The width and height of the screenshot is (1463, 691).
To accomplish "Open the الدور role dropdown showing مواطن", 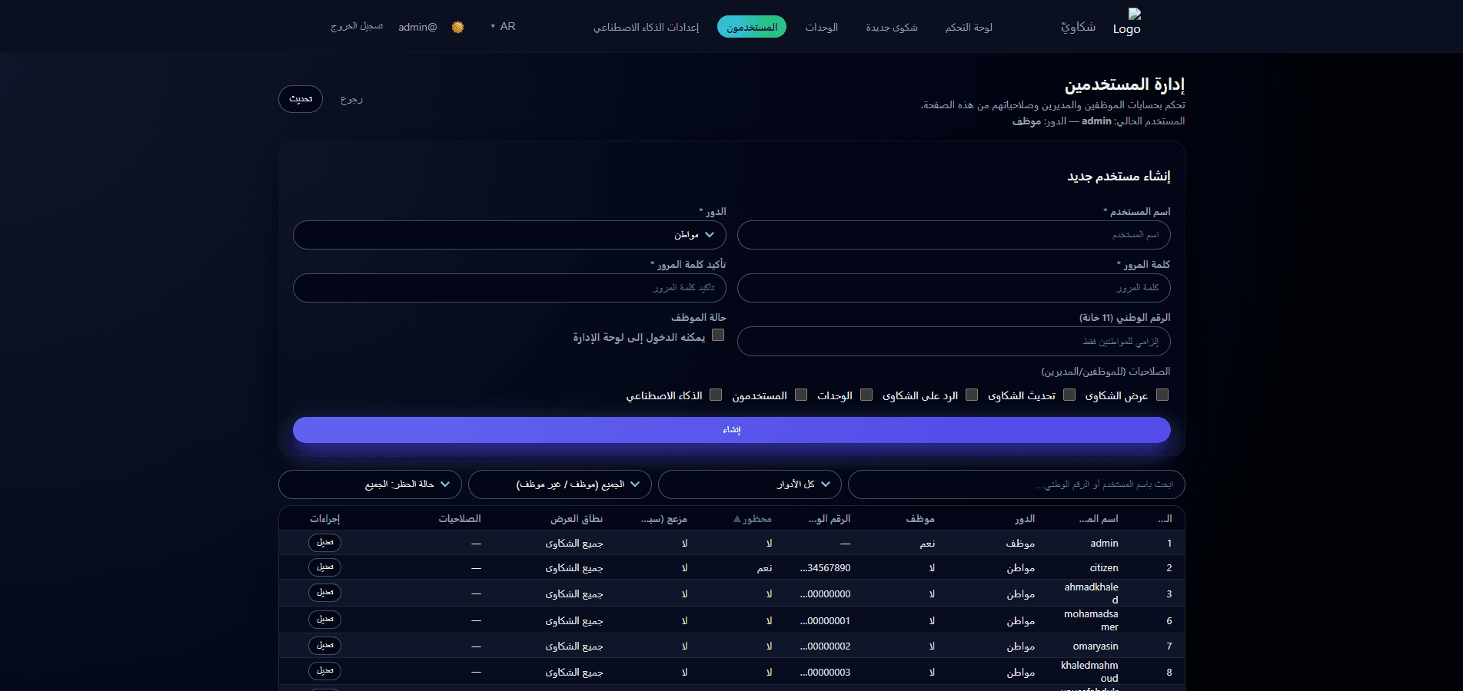I will (510, 235).
